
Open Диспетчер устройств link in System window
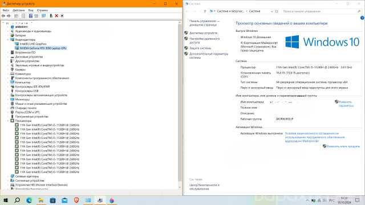click(203, 33)
